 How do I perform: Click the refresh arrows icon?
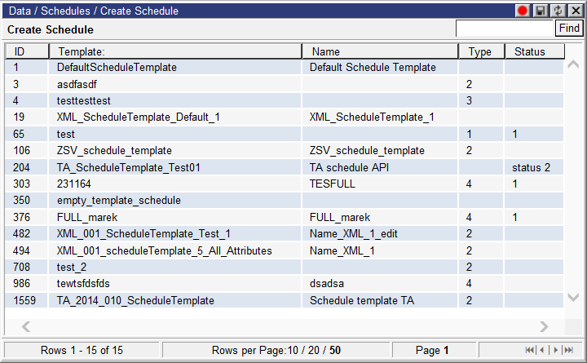pyautogui.click(x=558, y=11)
